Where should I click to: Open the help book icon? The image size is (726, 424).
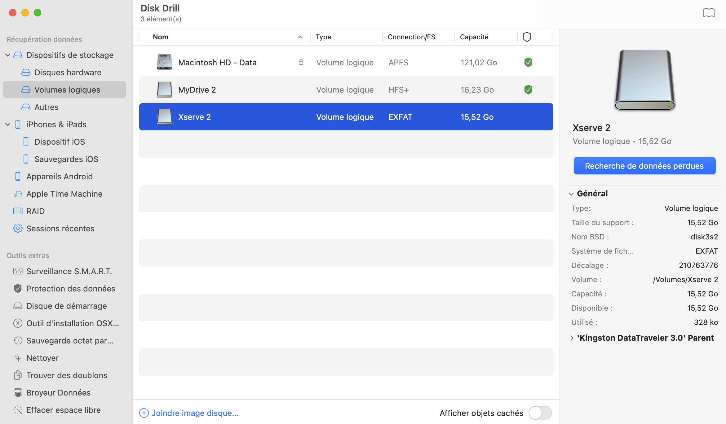pos(709,13)
